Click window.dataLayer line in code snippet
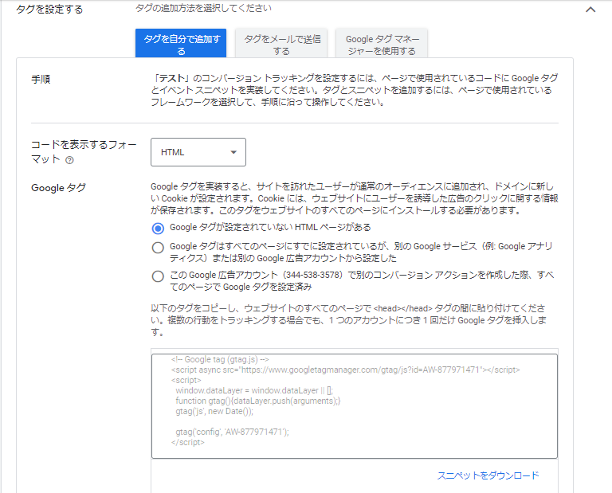 coord(254,390)
